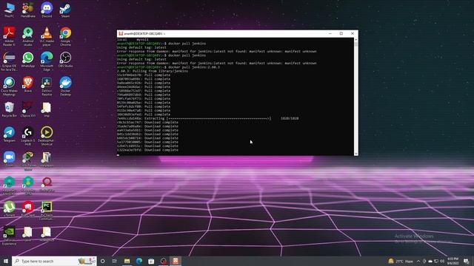Screen dimensions: 474x266
Task: Click the 'Extracting' progress line in the terminal
Action: 207,118
